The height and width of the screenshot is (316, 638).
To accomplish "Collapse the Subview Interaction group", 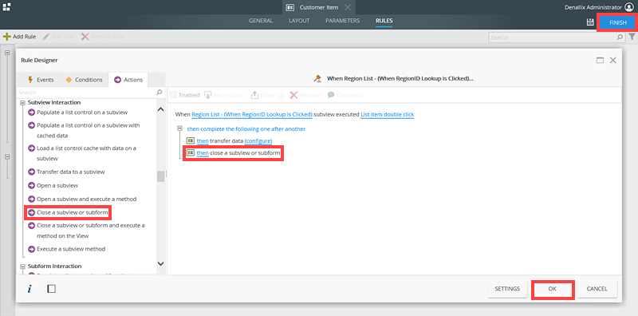I will click(x=23, y=103).
